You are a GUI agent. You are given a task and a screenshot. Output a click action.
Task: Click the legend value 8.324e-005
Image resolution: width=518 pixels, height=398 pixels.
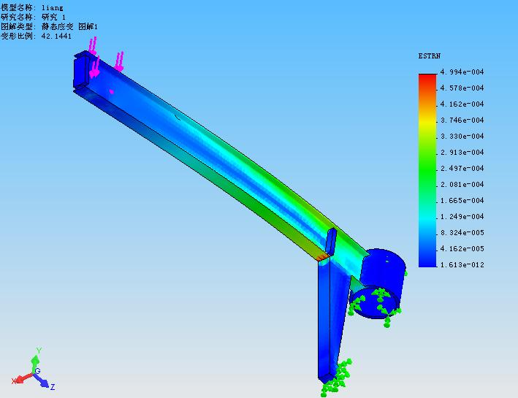[x=462, y=233]
